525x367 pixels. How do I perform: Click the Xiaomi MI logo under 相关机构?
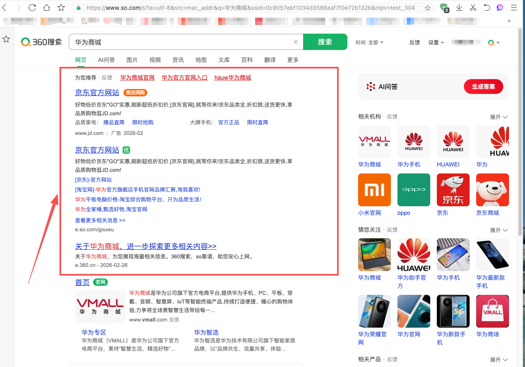pyautogui.click(x=374, y=189)
